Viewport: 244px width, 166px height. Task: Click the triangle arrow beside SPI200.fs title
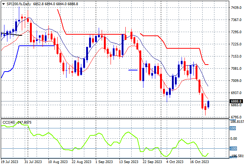tap(3, 4)
